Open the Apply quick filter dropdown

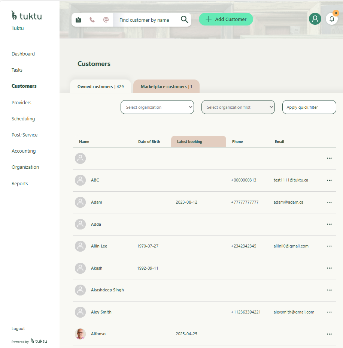point(309,107)
